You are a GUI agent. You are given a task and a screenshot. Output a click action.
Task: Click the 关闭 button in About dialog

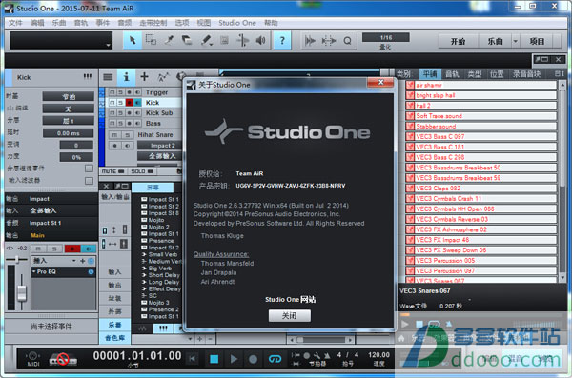290,315
